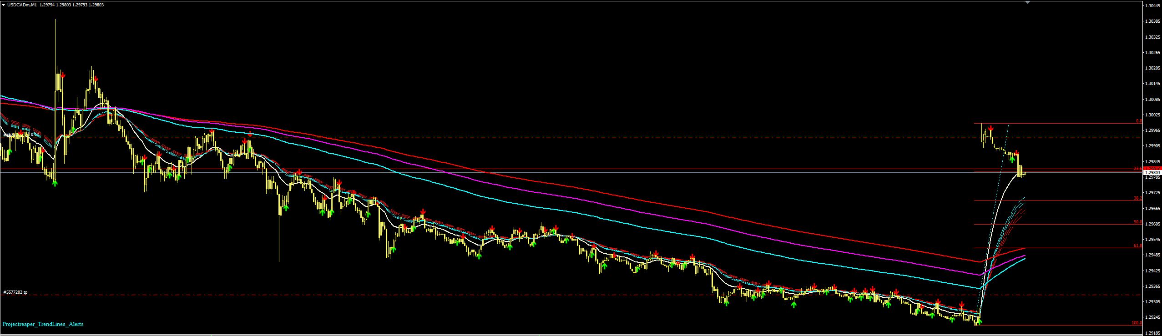1162x336 pixels.
Task: Click price scale value 1.29485
Action: 1152,255
